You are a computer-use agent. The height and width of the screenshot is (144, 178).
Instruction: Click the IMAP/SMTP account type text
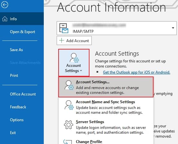tap(83, 31)
